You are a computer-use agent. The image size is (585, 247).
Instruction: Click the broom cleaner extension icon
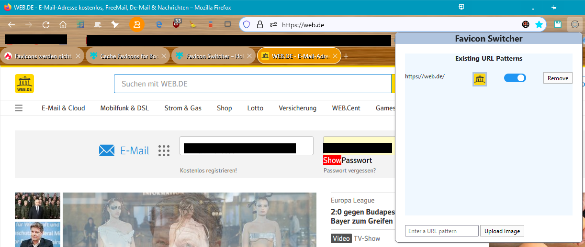pyautogui.click(x=193, y=24)
